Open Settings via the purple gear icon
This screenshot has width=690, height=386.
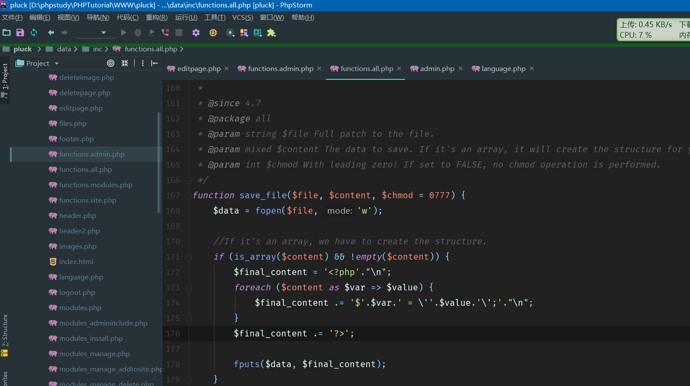click(196, 32)
